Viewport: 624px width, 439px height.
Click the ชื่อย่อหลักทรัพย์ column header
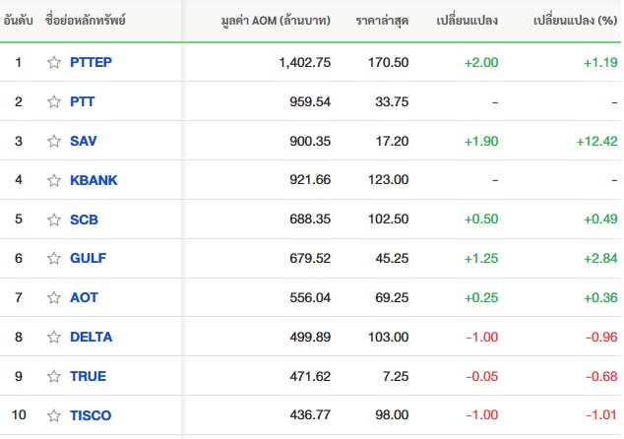[x=86, y=20]
